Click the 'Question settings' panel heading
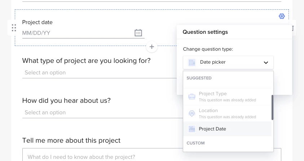Image resolution: width=304 pixels, height=161 pixels. 205,32
